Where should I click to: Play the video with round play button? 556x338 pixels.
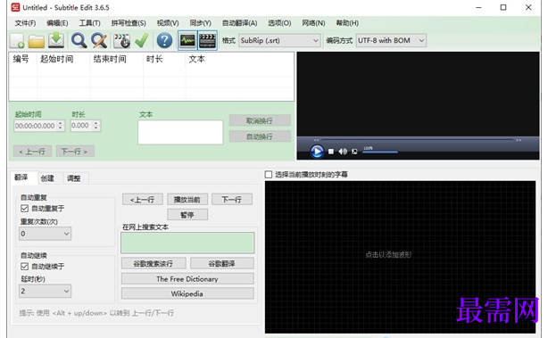tap(317, 152)
